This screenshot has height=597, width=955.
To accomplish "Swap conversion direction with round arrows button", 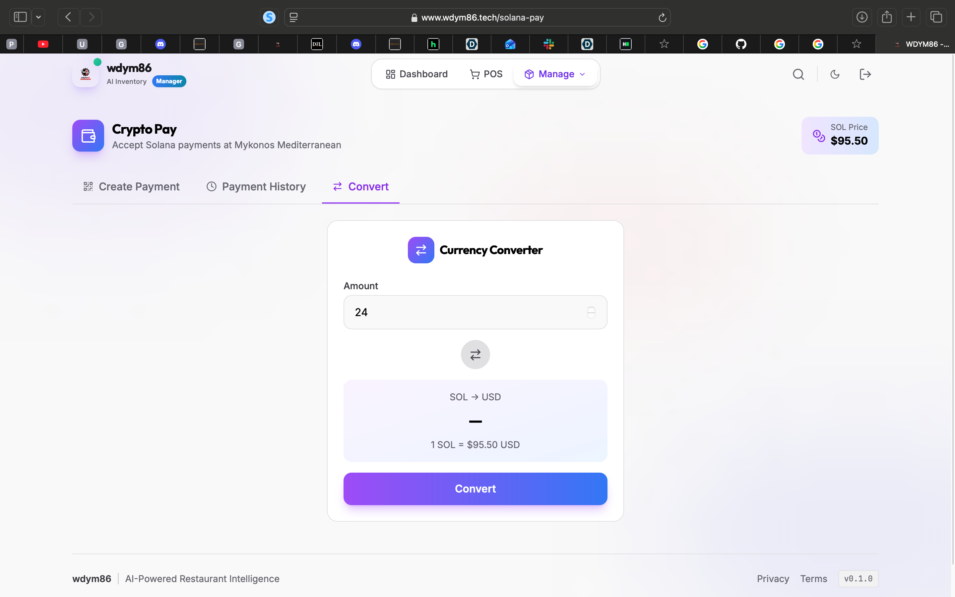I will point(475,355).
